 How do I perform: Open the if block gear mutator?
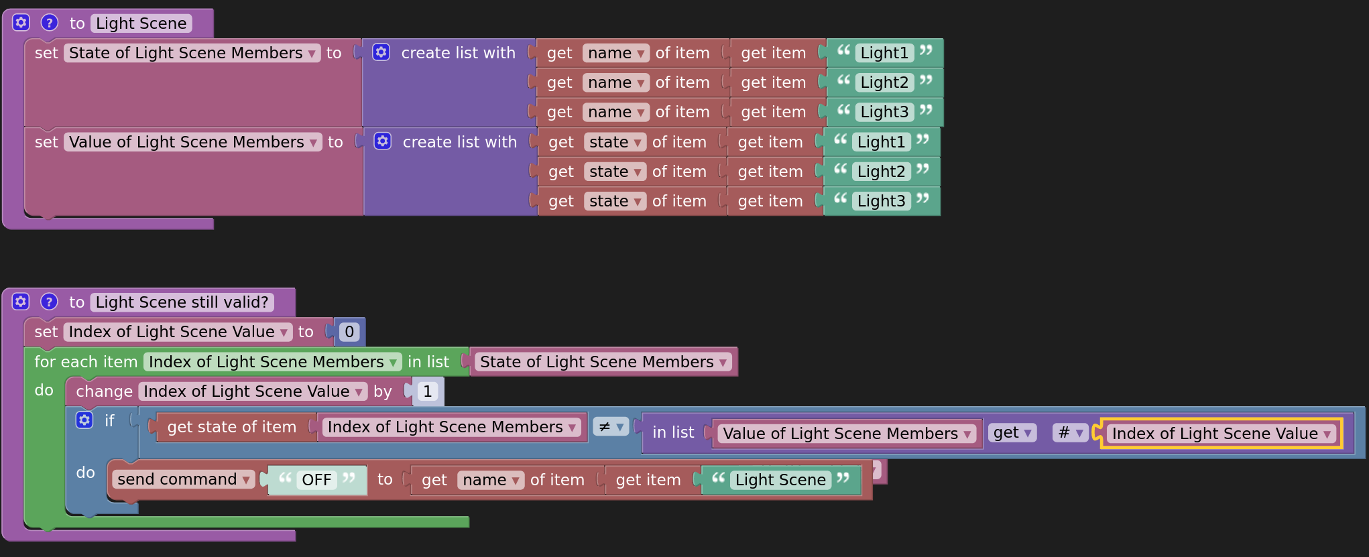tap(84, 420)
